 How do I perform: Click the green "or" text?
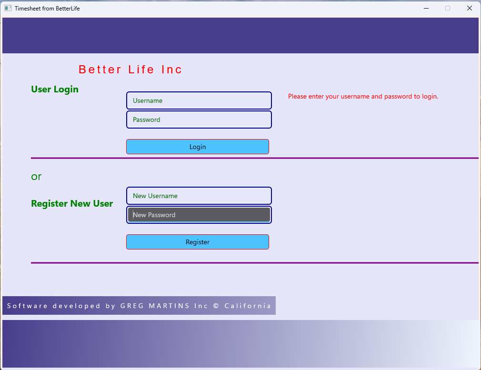pyautogui.click(x=36, y=177)
